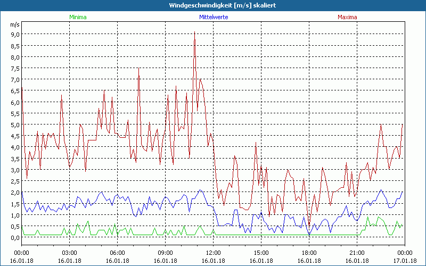This screenshot has width=426, height=266.
Task: Select the 0,0 y-axis value label
Action: coord(14,238)
